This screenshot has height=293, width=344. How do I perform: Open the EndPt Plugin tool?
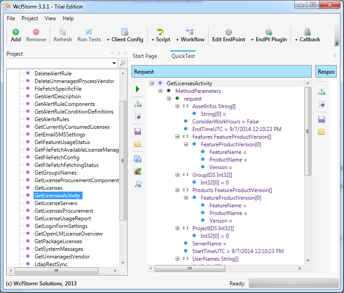[269, 35]
